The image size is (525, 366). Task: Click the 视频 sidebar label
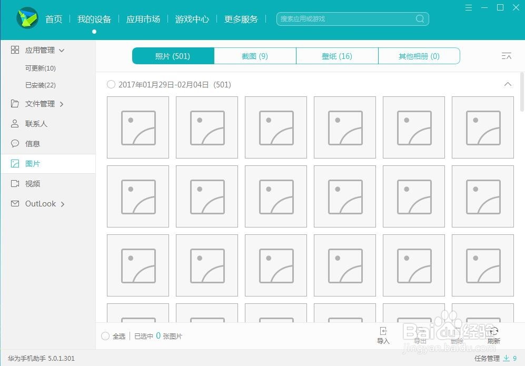click(x=33, y=184)
